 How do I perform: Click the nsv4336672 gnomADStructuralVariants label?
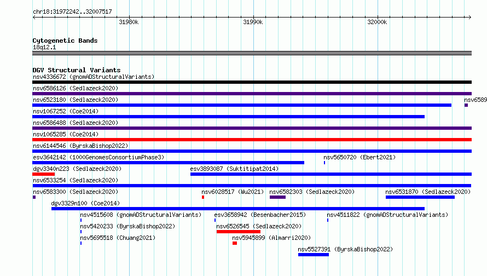[x=94, y=77]
